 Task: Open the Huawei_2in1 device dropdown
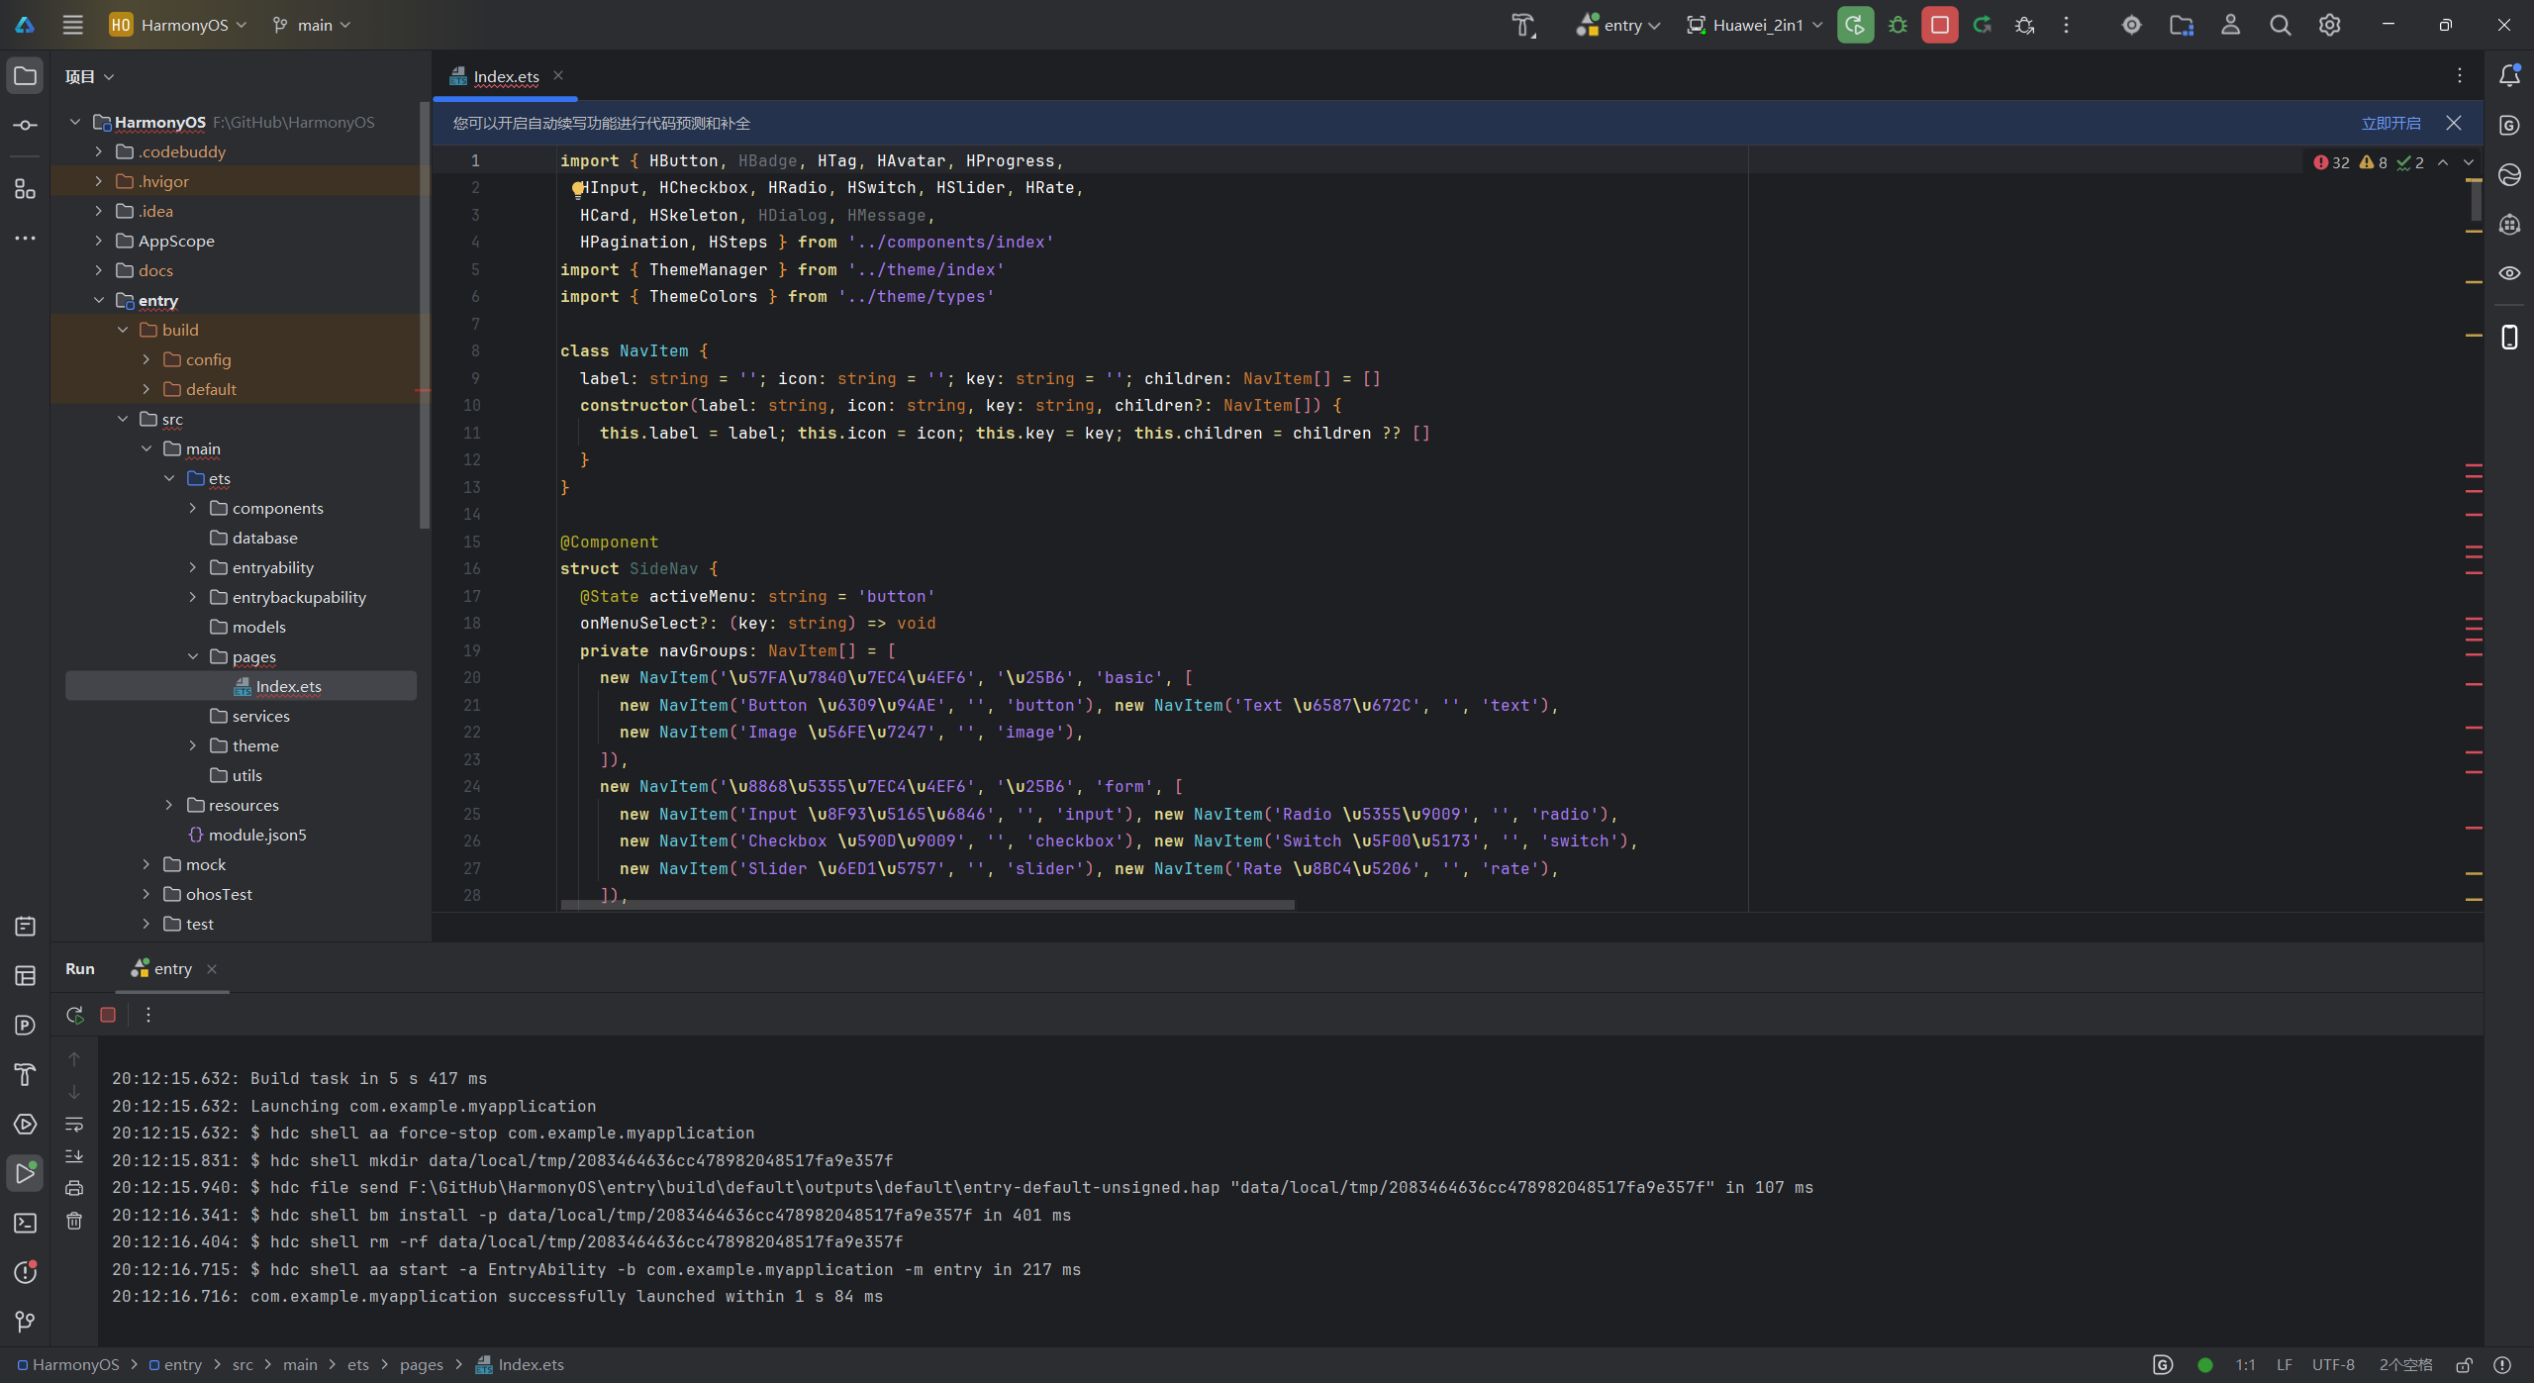point(1755,26)
